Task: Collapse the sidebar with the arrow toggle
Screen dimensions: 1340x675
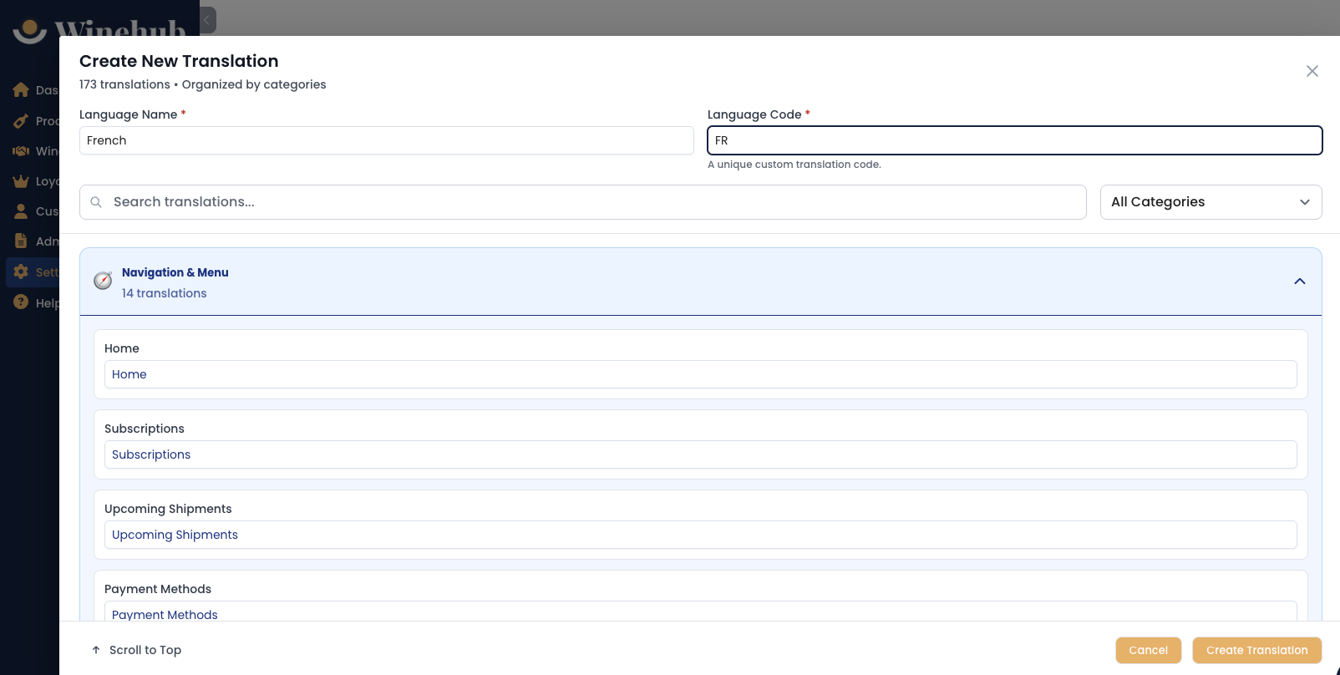Action: 207,19
